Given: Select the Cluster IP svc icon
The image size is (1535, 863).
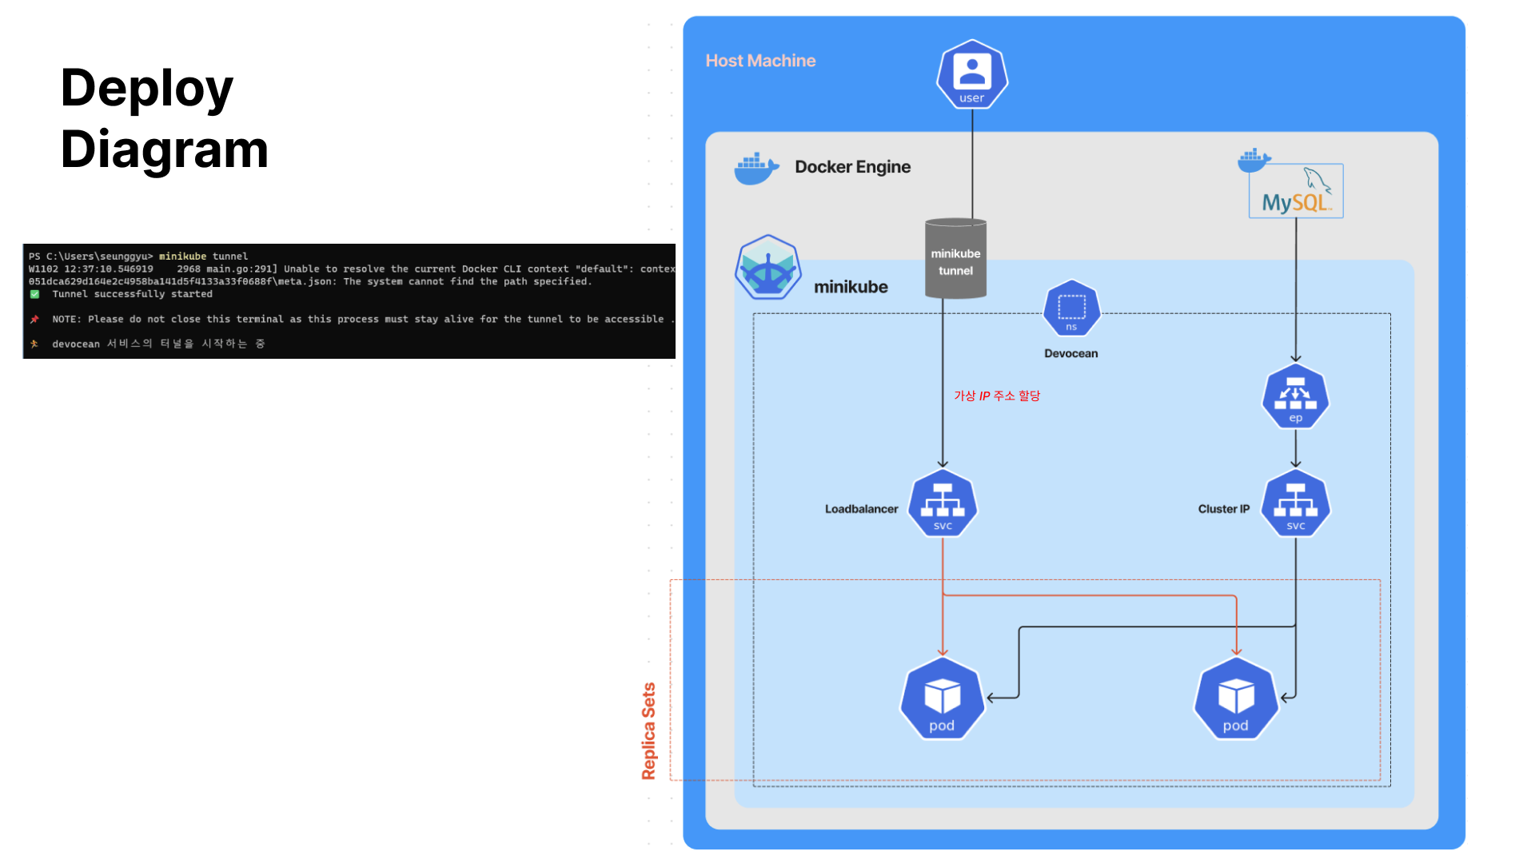Looking at the screenshot, I should tap(1295, 503).
